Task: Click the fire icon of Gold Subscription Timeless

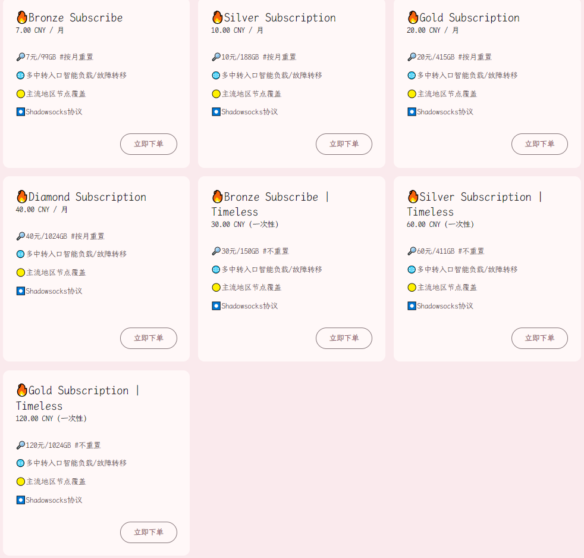Action: (22, 390)
